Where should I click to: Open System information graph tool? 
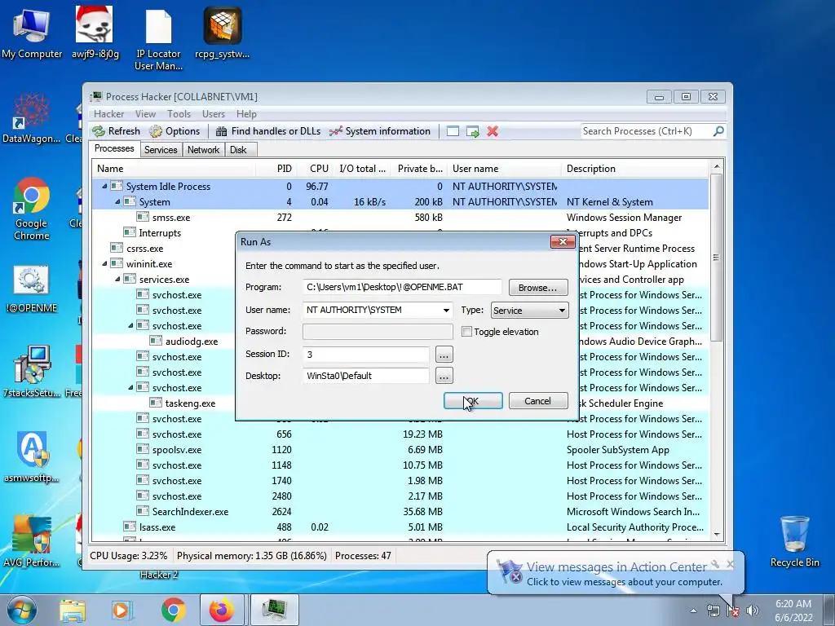point(380,131)
